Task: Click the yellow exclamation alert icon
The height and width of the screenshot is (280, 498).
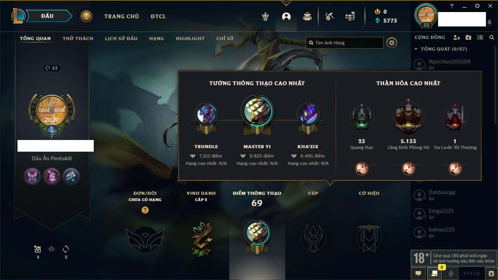Action: pyautogui.click(x=86, y=16)
